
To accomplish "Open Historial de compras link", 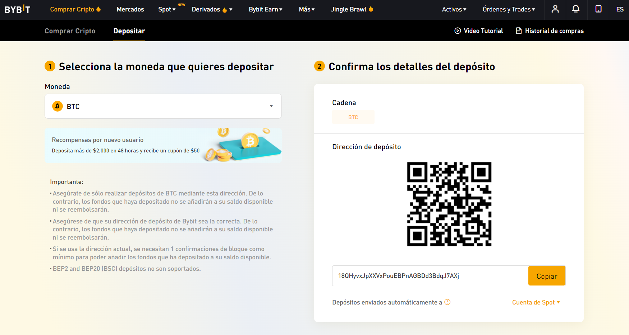I will tap(554, 31).
